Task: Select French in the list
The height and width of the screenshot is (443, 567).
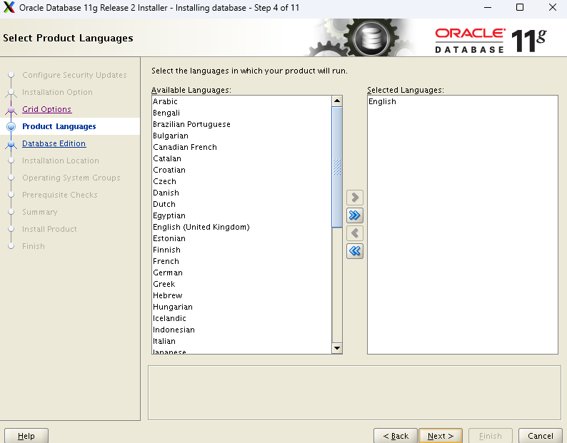Action: [x=241, y=261]
